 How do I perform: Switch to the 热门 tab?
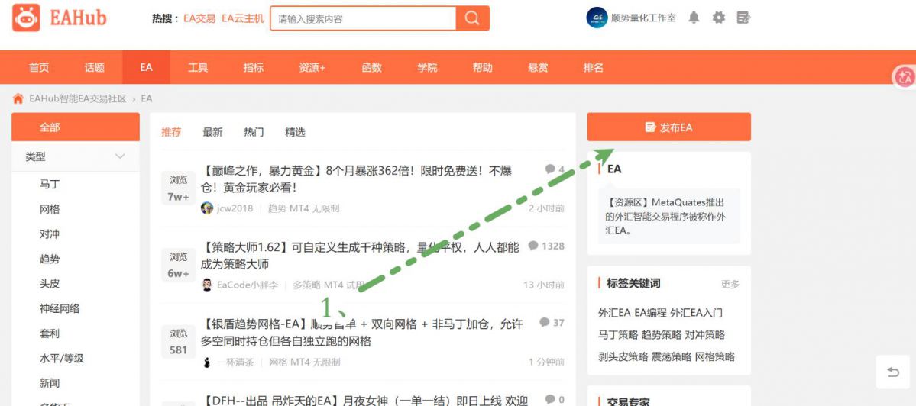(x=254, y=133)
